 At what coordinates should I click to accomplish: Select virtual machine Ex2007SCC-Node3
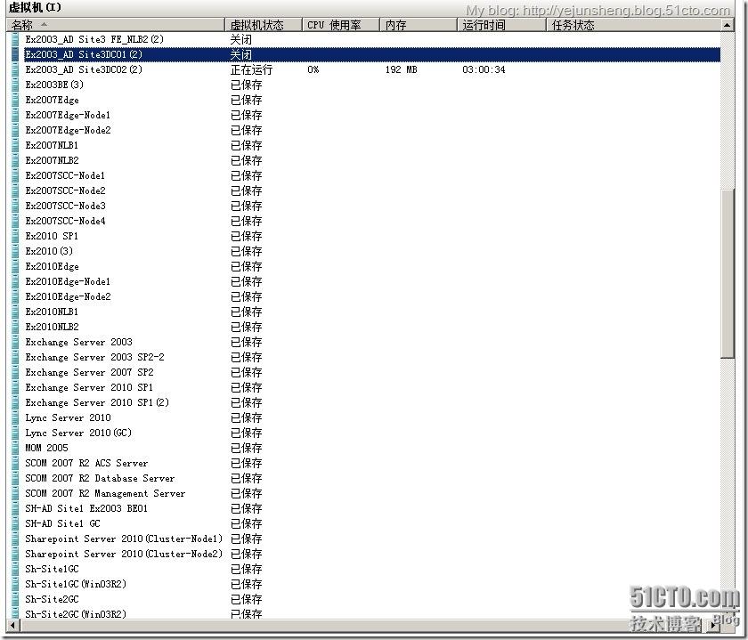[65, 206]
